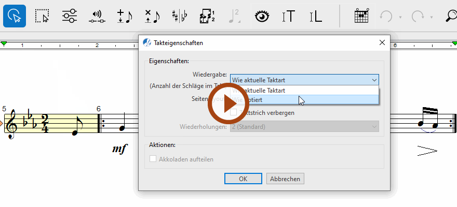This screenshot has height=207, width=457.
Task: Choose 'Wie notiert' list option
Action: 304,99
